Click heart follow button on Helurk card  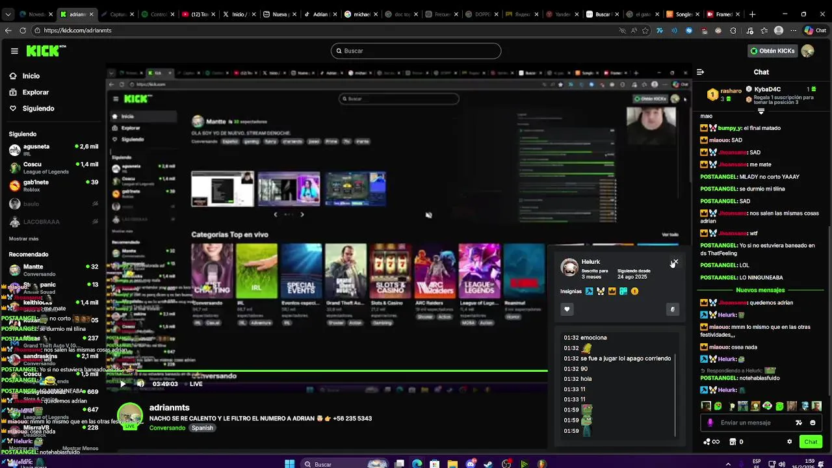567,309
